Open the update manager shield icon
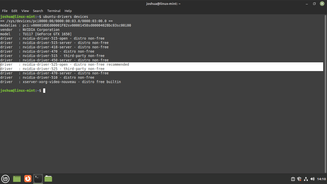 pos(299,179)
